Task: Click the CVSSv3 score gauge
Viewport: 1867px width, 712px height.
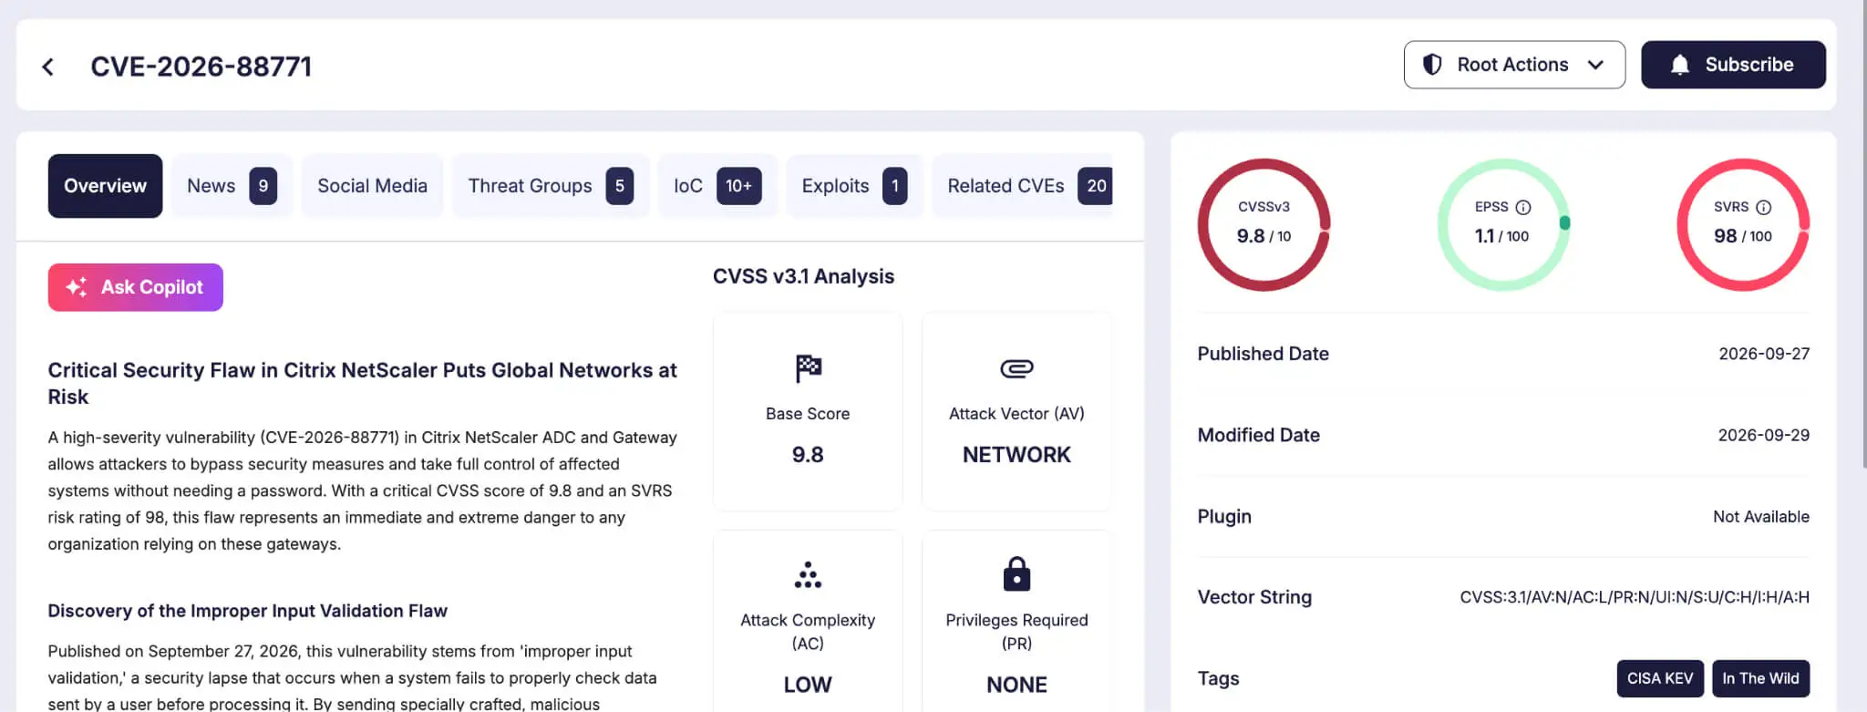Action: tap(1264, 225)
